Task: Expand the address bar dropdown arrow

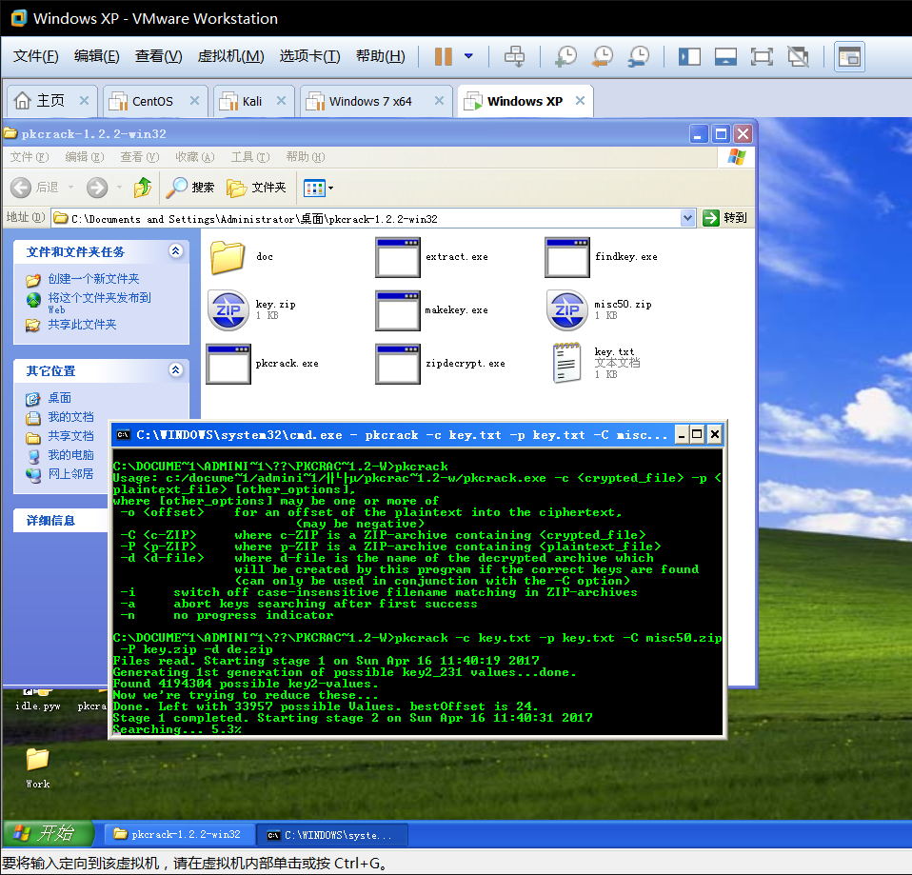Action: pyautogui.click(x=687, y=218)
